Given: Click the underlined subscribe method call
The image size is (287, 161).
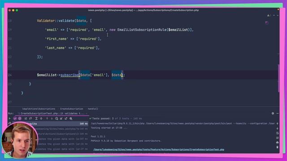Looking at the screenshot, I should [x=70, y=75].
